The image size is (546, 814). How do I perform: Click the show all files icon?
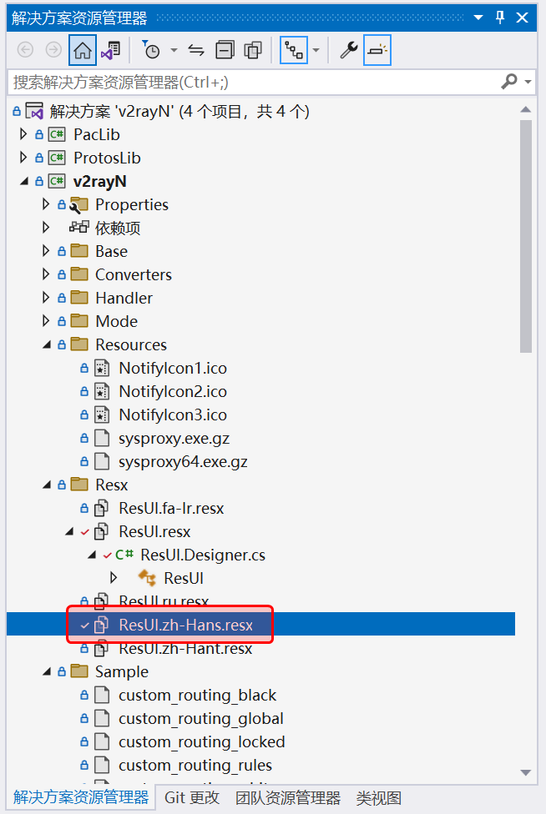point(253,50)
